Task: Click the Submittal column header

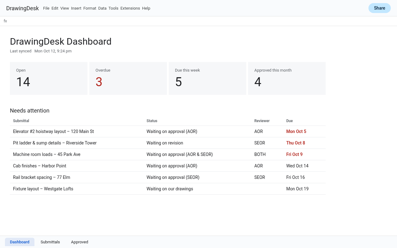Action: 21,121
